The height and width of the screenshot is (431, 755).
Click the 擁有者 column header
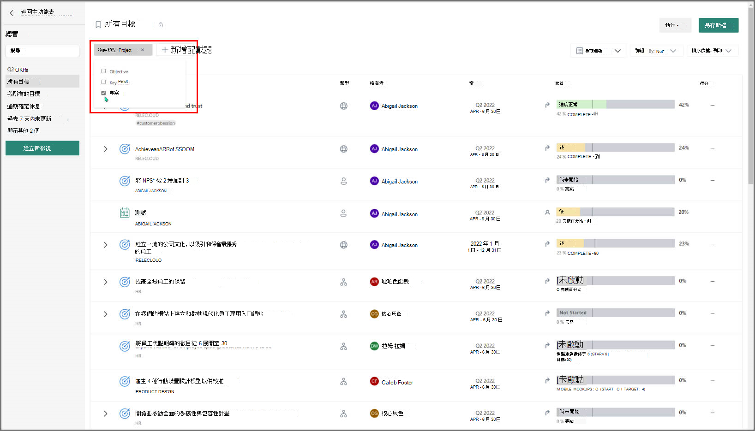pyautogui.click(x=377, y=83)
